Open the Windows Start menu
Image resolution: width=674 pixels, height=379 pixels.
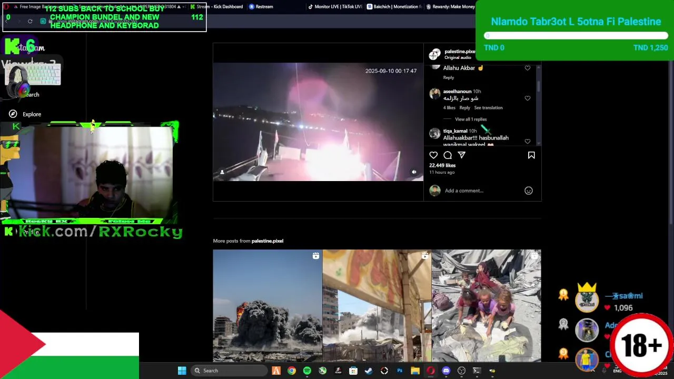(182, 371)
